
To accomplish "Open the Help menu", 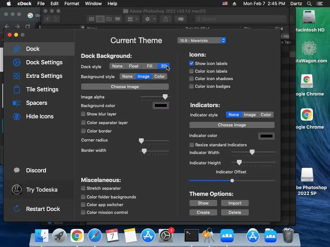I will (112, 4).
